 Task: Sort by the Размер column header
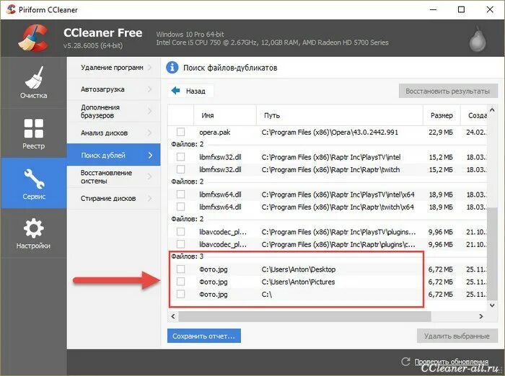[x=442, y=115]
